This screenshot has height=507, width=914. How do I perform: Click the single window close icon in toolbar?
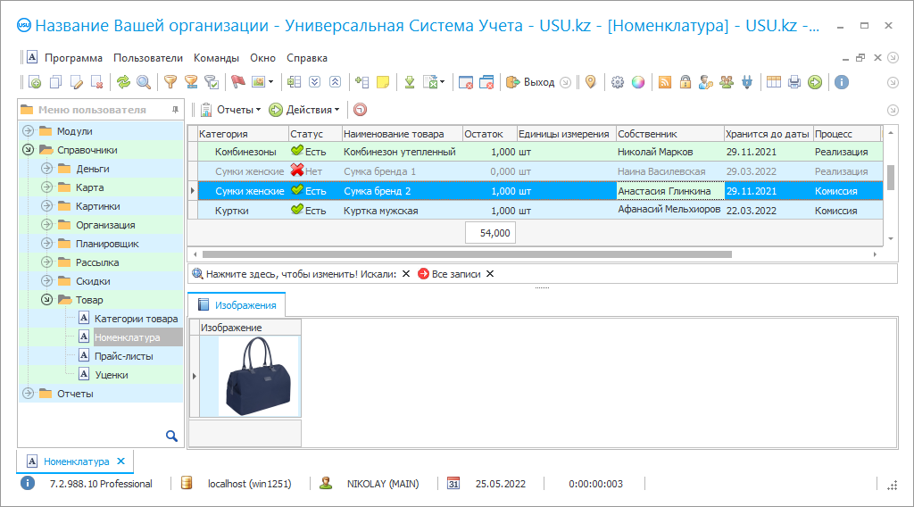[465, 82]
